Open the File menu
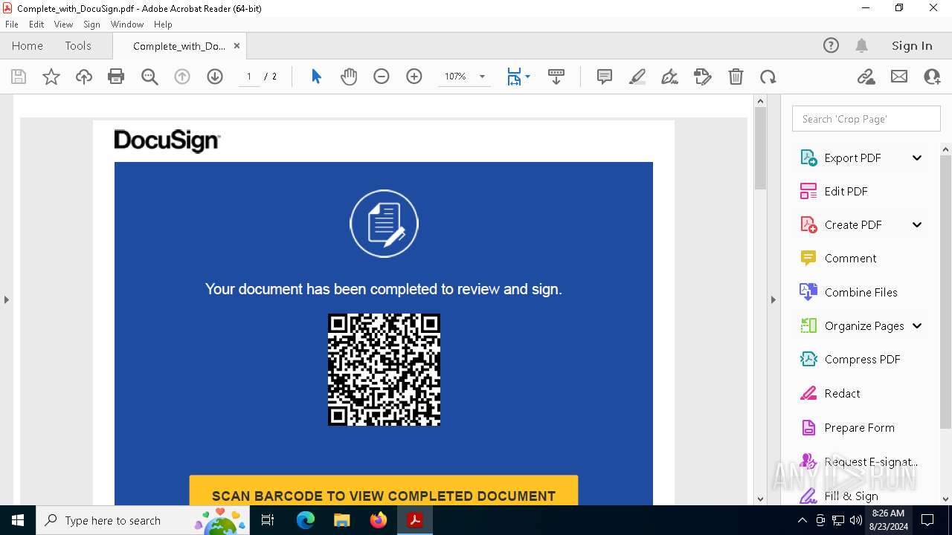Viewport: 952px width, 535px height. pos(12,25)
